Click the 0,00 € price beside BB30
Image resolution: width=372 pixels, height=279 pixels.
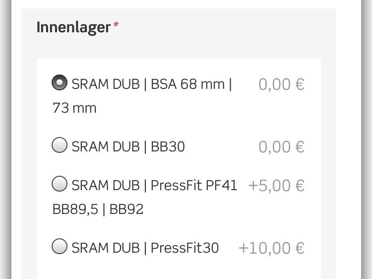click(281, 147)
